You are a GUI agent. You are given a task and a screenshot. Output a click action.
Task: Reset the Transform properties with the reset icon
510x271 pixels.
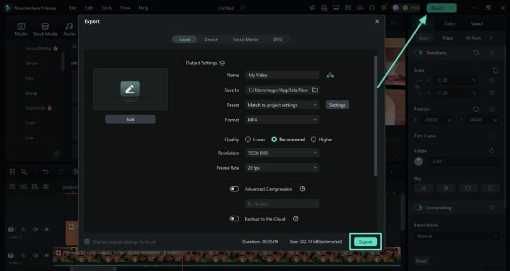click(x=476, y=53)
